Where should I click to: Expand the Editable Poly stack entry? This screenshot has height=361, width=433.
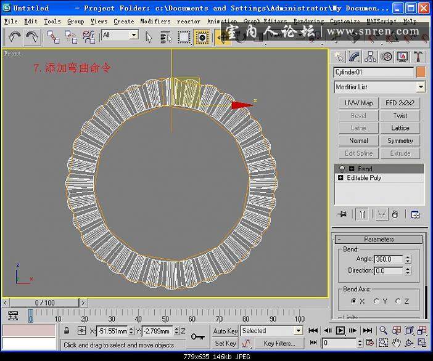(340, 178)
